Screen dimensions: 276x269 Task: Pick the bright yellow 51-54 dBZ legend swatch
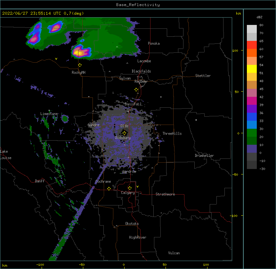coord(252,69)
